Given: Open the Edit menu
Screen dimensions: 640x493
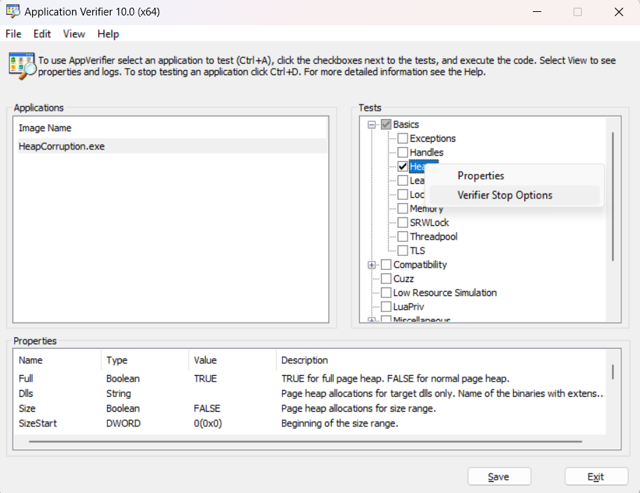Looking at the screenshot, I should pos(42,34).
